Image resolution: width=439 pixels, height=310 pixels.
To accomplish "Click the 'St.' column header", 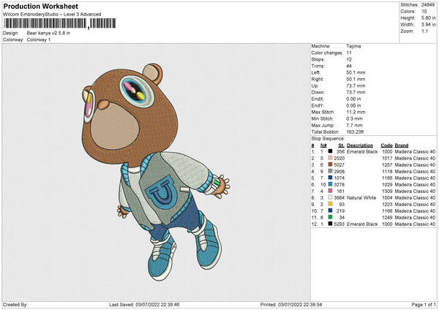I will (341, 145).
